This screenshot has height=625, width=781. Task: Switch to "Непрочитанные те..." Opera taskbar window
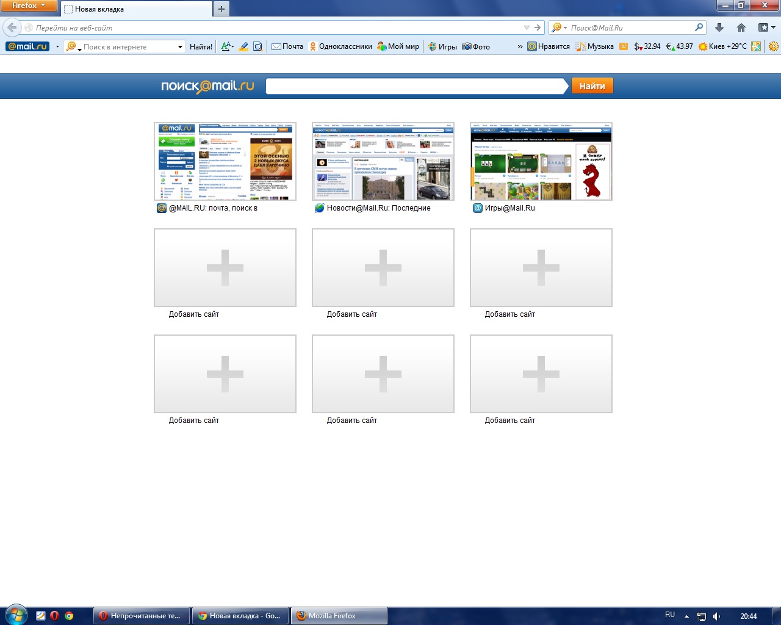142,616
